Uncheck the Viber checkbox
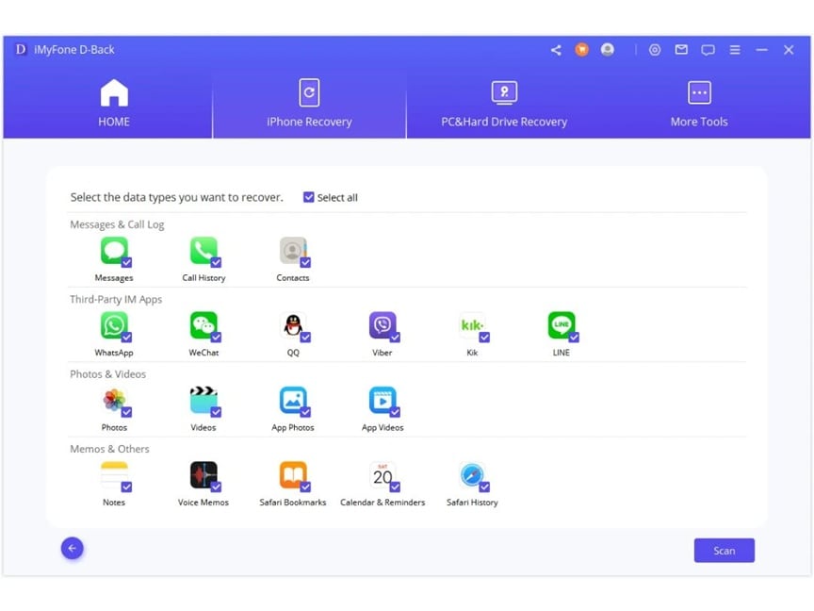The image size is (814, 611). [395, 338]
